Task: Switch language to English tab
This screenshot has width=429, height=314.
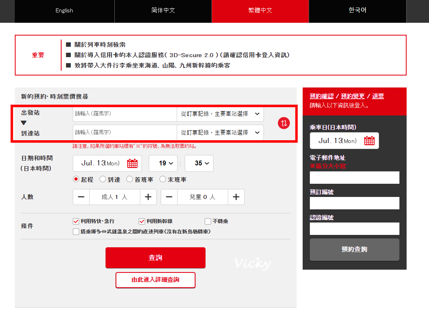Action: click(64, 11)
